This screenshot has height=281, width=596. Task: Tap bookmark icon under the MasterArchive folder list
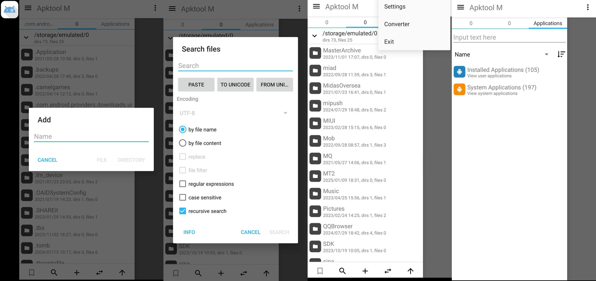pos(320,271)
